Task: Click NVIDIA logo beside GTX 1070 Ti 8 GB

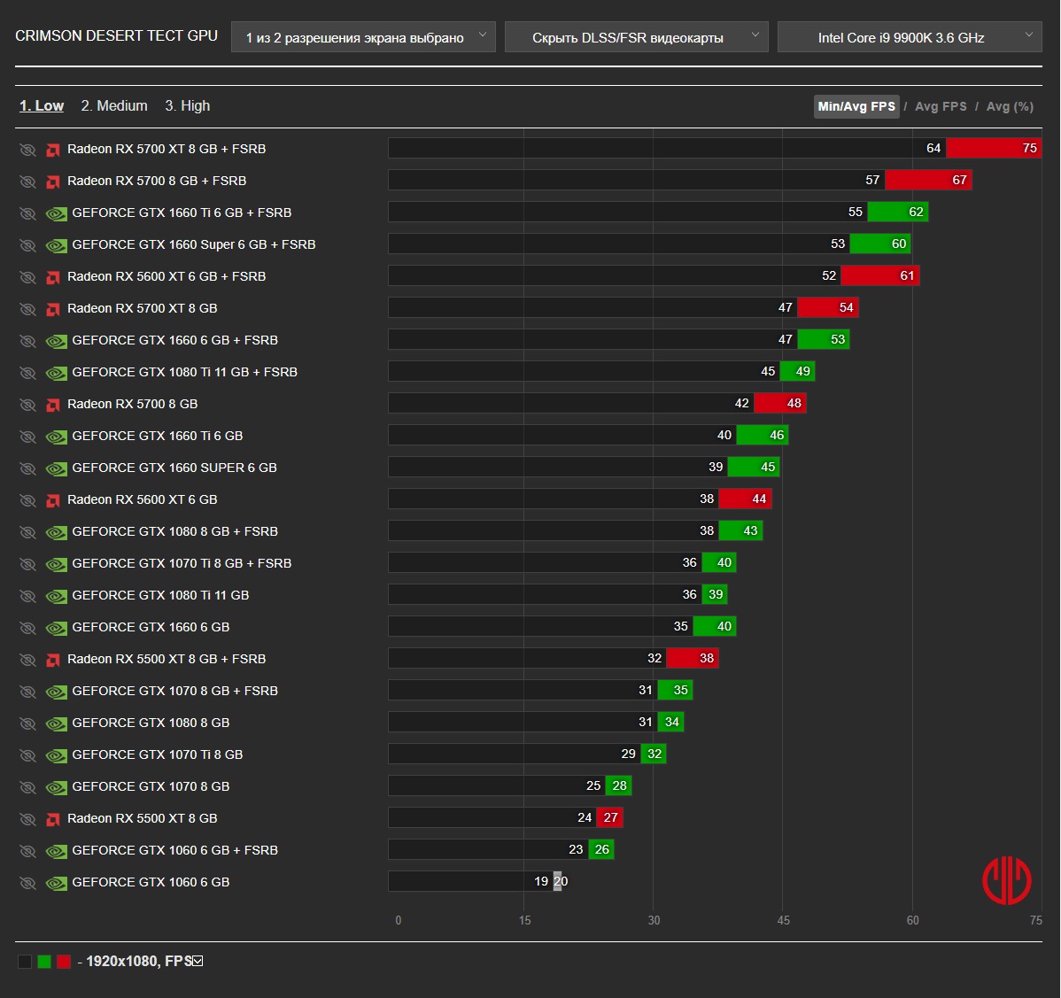Action: click(x=56, y=755)
